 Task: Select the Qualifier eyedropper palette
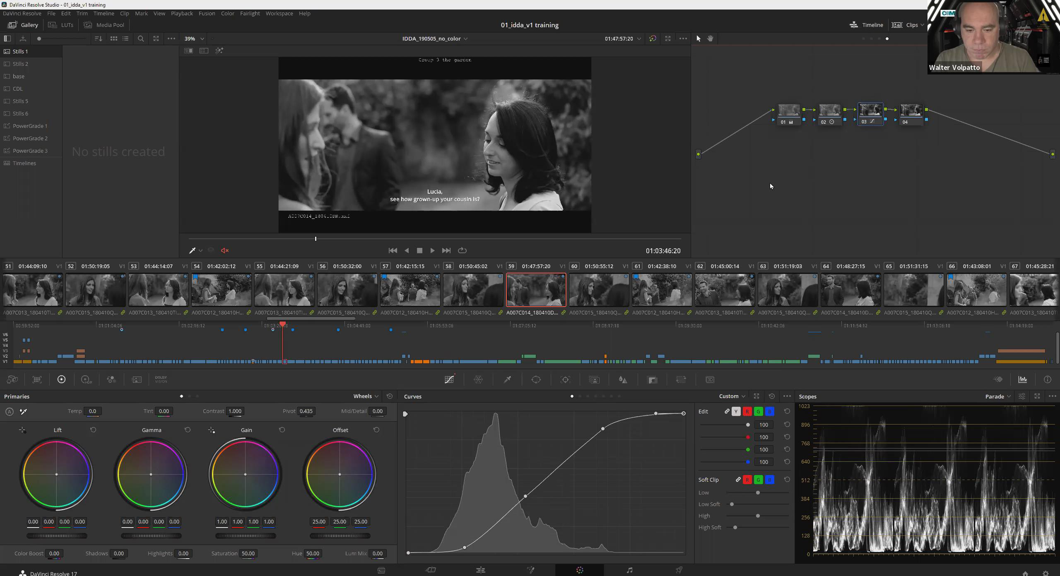pyautogui.click(x=507, y=379)
